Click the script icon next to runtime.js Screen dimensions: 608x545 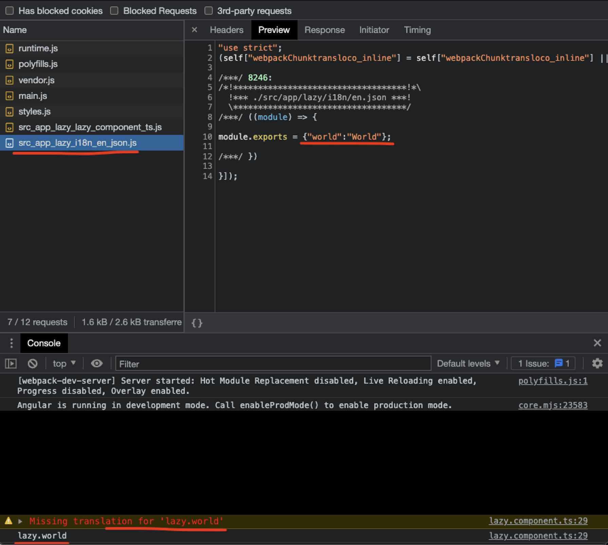click(x=9, y=49)
